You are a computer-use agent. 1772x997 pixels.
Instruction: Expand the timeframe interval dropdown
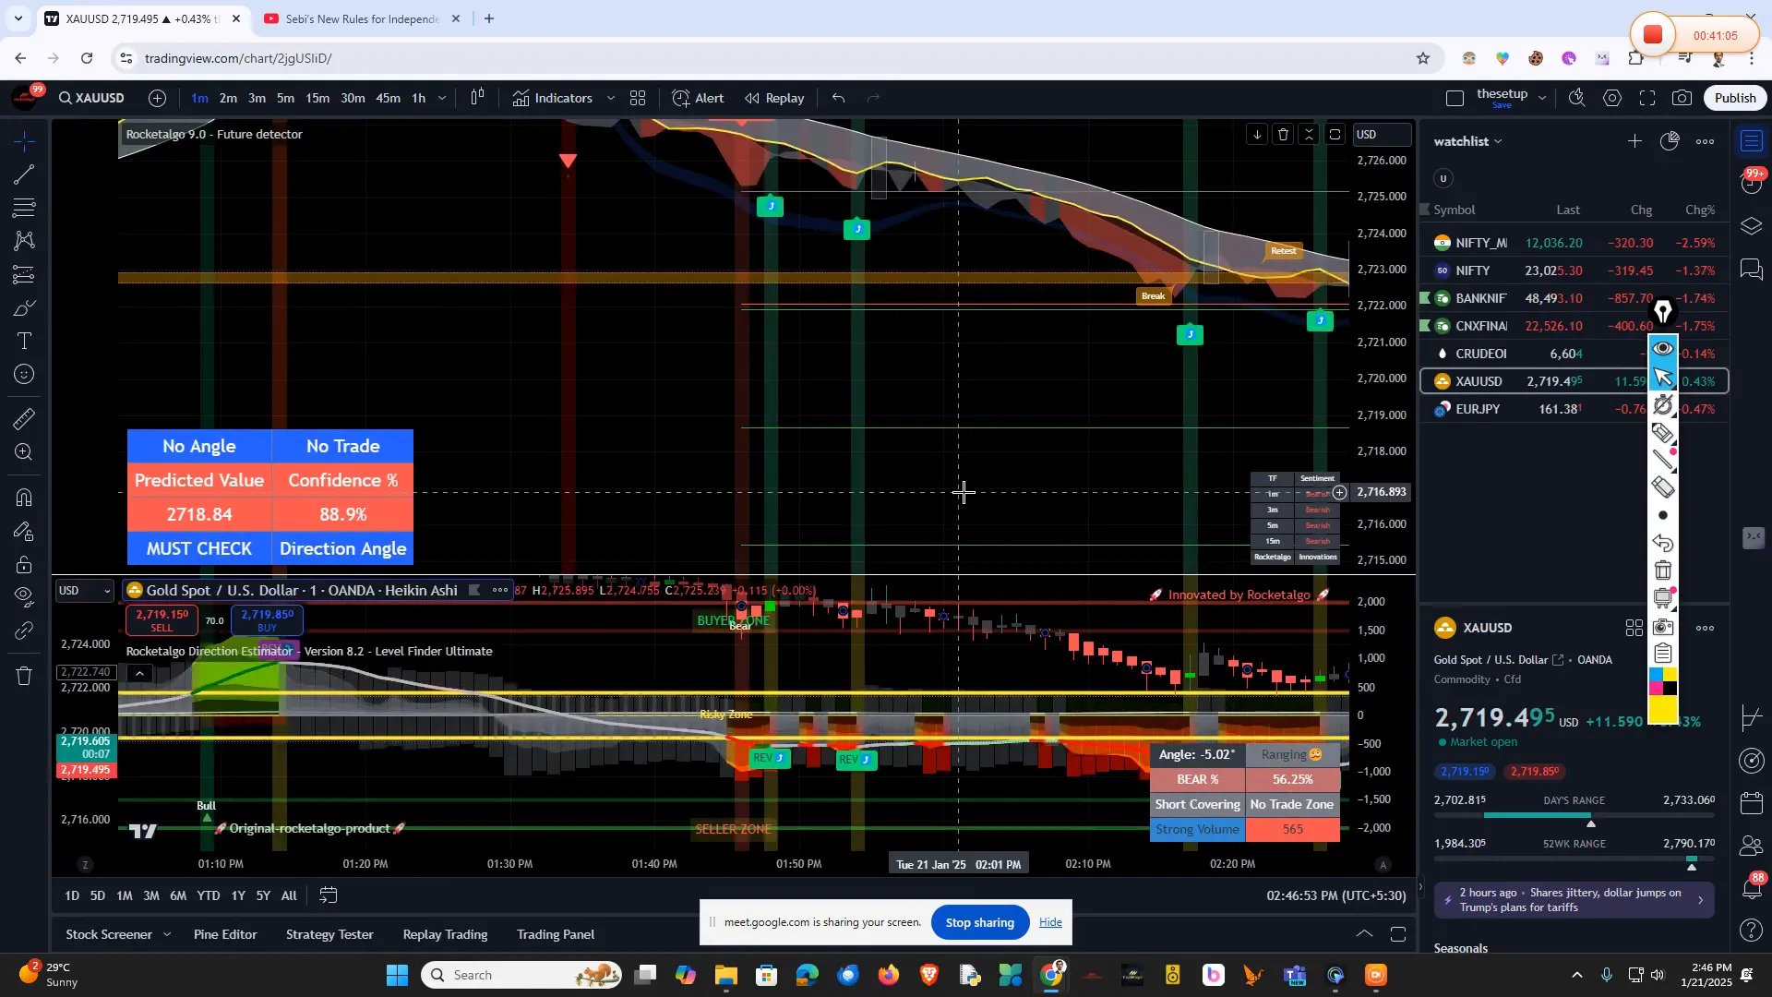pos(442,98)
